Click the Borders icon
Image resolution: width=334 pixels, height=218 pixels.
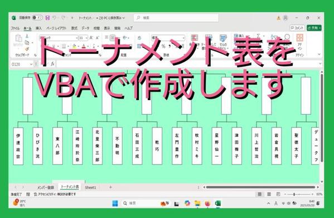click(64, 46)
